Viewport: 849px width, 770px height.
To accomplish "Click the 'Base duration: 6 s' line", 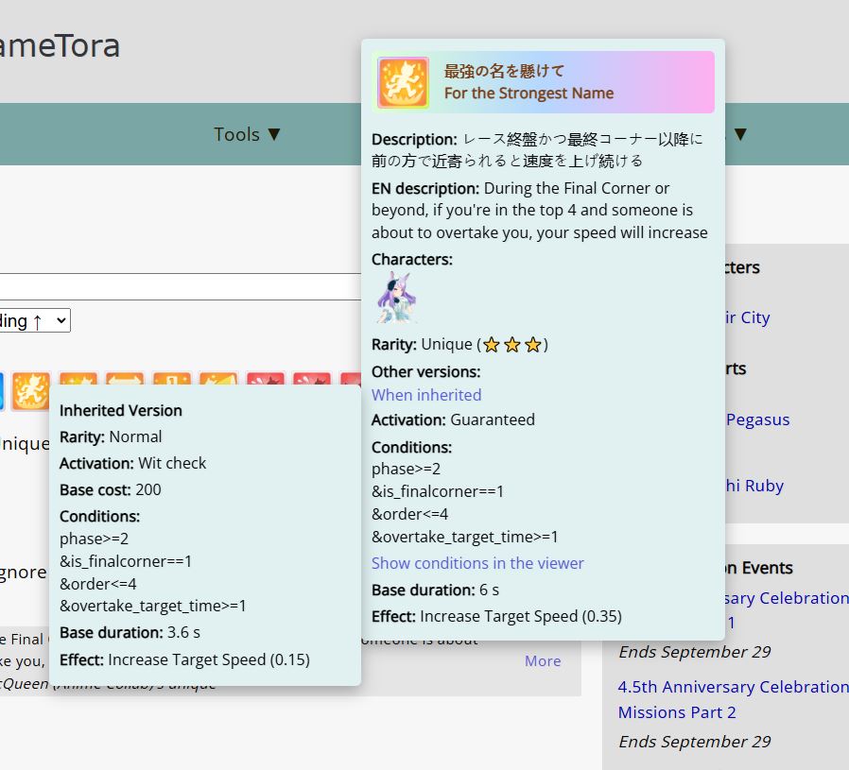I will coord(435,590).
